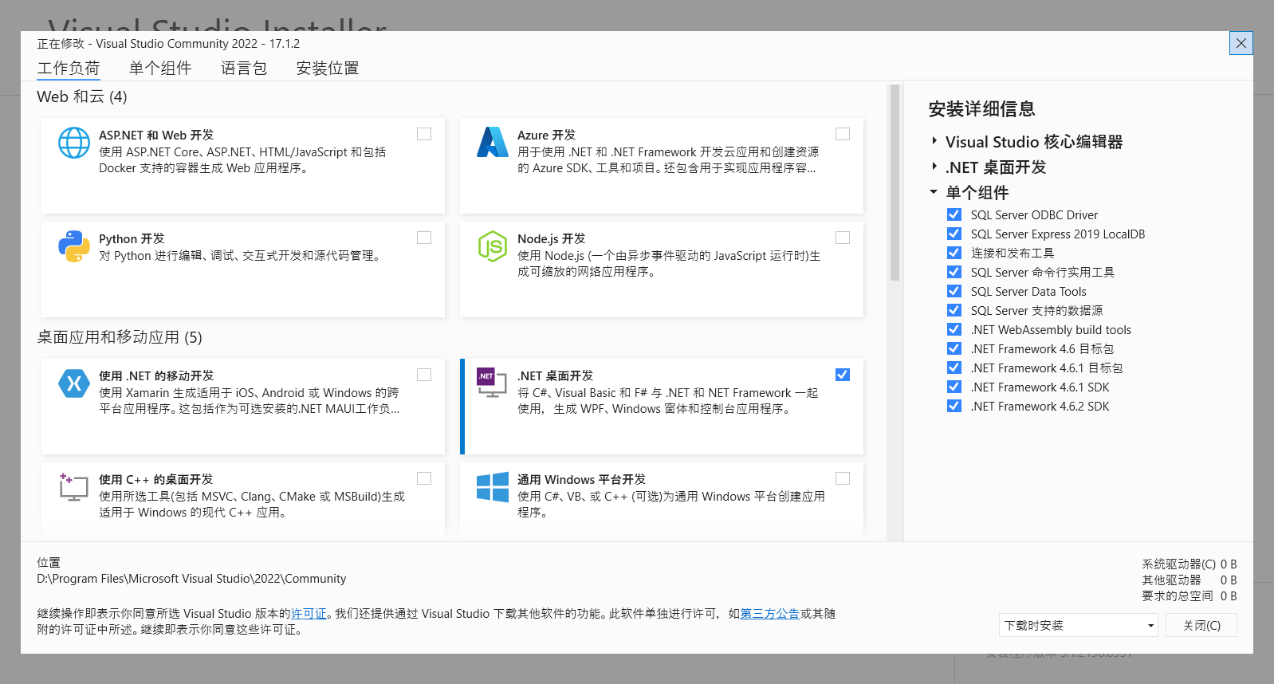Collapse the 单个组件 section
This screenshot has height=684, width=1274.
[934, 192]
